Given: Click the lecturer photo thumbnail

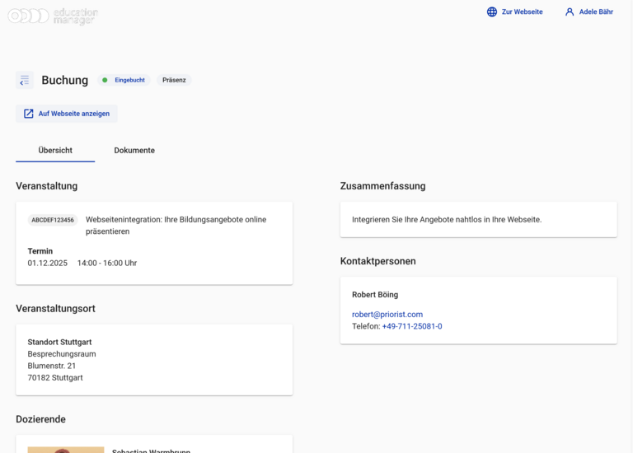Looking at the screenshot, I should pyautogui.click(x=66, y=449).
